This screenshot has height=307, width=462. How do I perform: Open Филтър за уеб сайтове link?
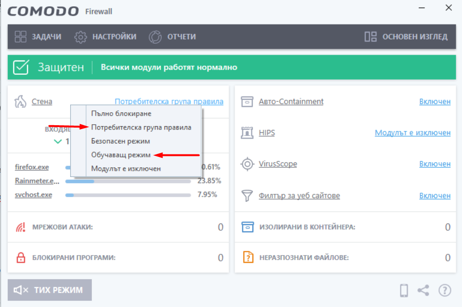[x=300, y=196]
